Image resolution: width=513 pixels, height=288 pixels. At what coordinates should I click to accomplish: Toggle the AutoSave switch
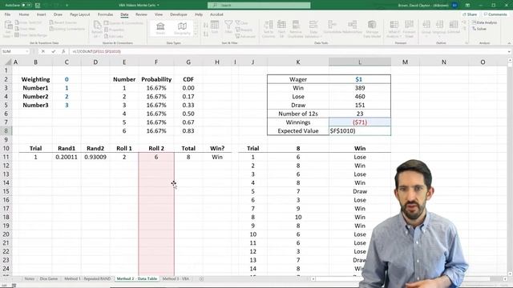coord(26,6)
